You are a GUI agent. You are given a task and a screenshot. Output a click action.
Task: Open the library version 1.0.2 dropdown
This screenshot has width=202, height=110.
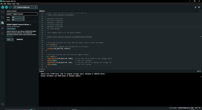pos(10,39)
